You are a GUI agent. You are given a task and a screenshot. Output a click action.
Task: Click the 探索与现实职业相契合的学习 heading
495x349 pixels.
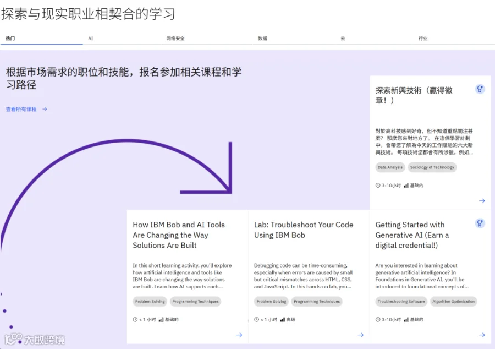coord(88,14)
